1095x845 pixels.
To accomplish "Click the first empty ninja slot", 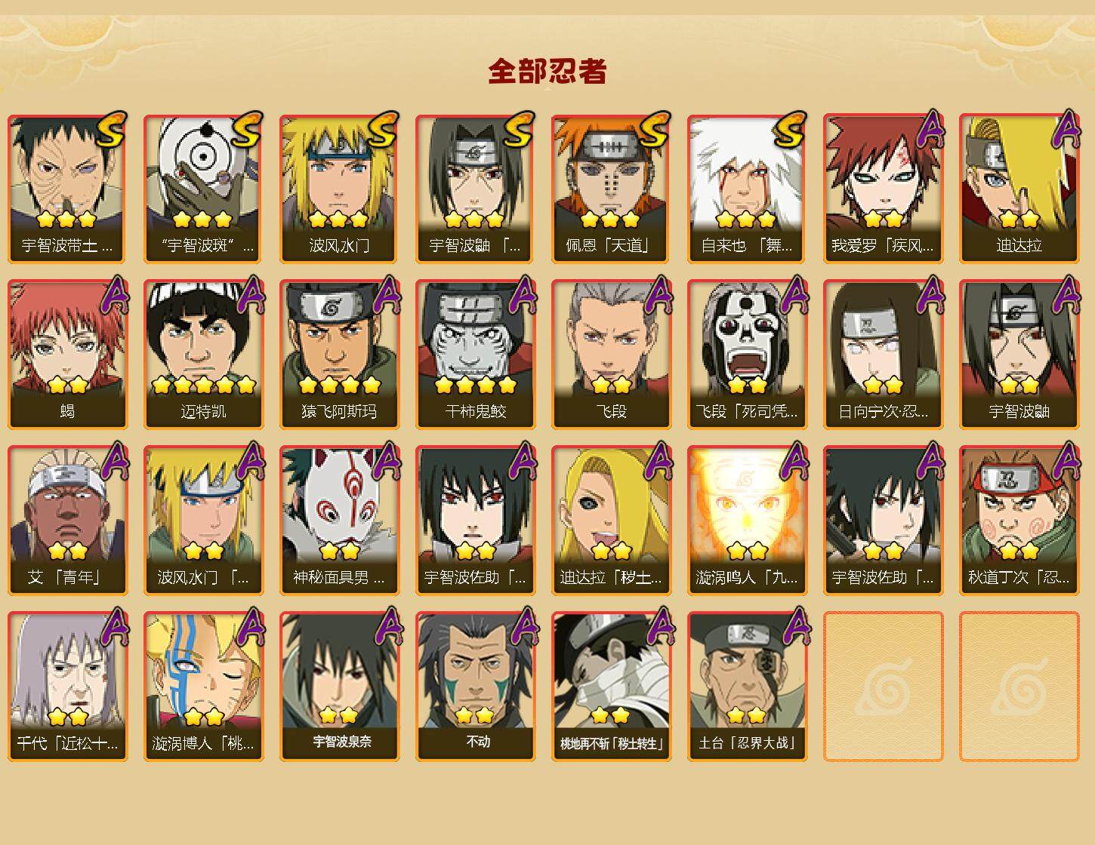I will coord(884,687).
